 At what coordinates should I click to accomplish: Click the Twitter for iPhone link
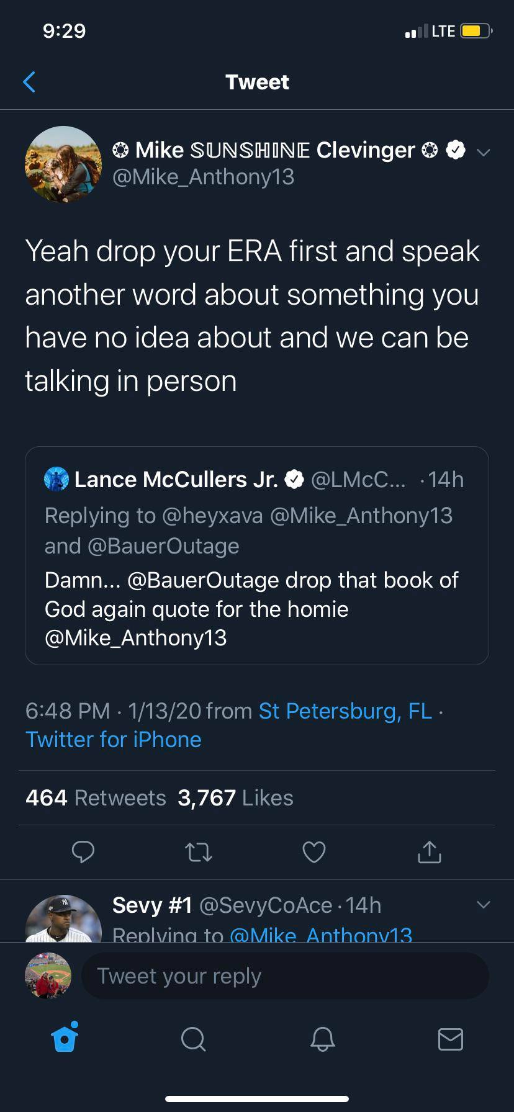pos(113,739)
